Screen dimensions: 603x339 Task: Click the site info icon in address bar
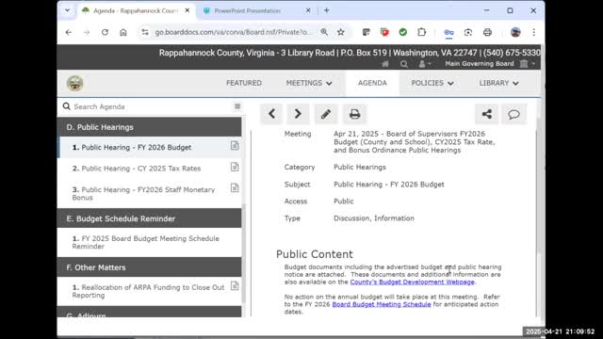144,32
